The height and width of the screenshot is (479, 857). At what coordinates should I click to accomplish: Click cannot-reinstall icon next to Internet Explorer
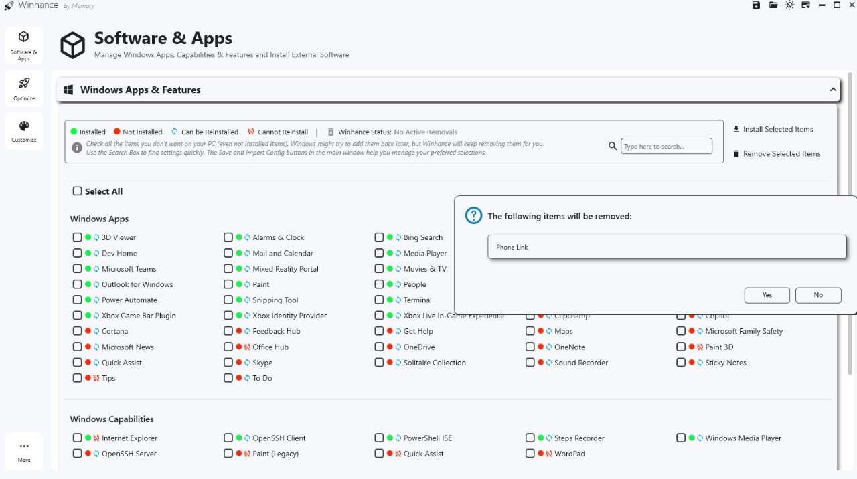[96, 438]
